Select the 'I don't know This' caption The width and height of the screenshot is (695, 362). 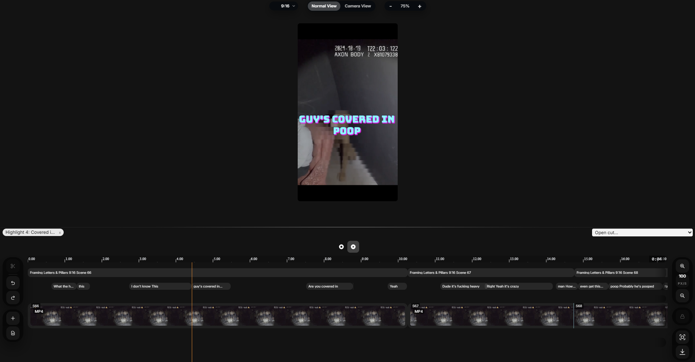click(x=160, y=286)
